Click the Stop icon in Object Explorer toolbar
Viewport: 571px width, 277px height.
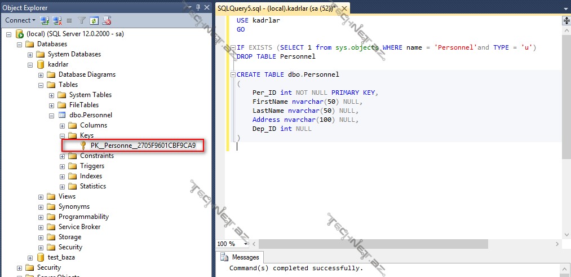pos(69,20)
